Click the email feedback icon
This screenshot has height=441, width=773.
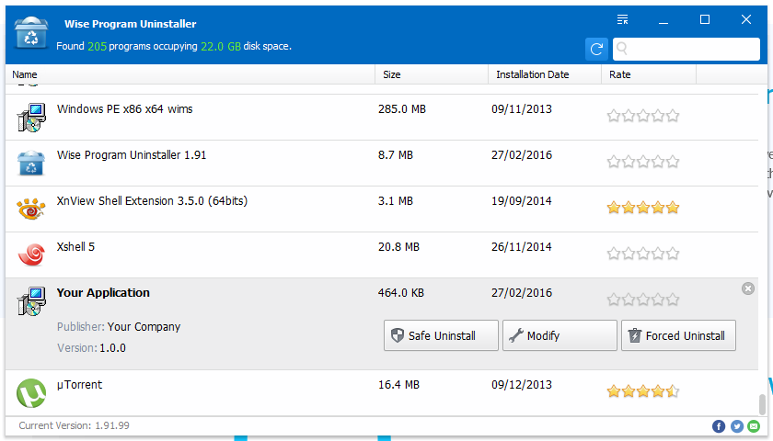tap(754, 426)
